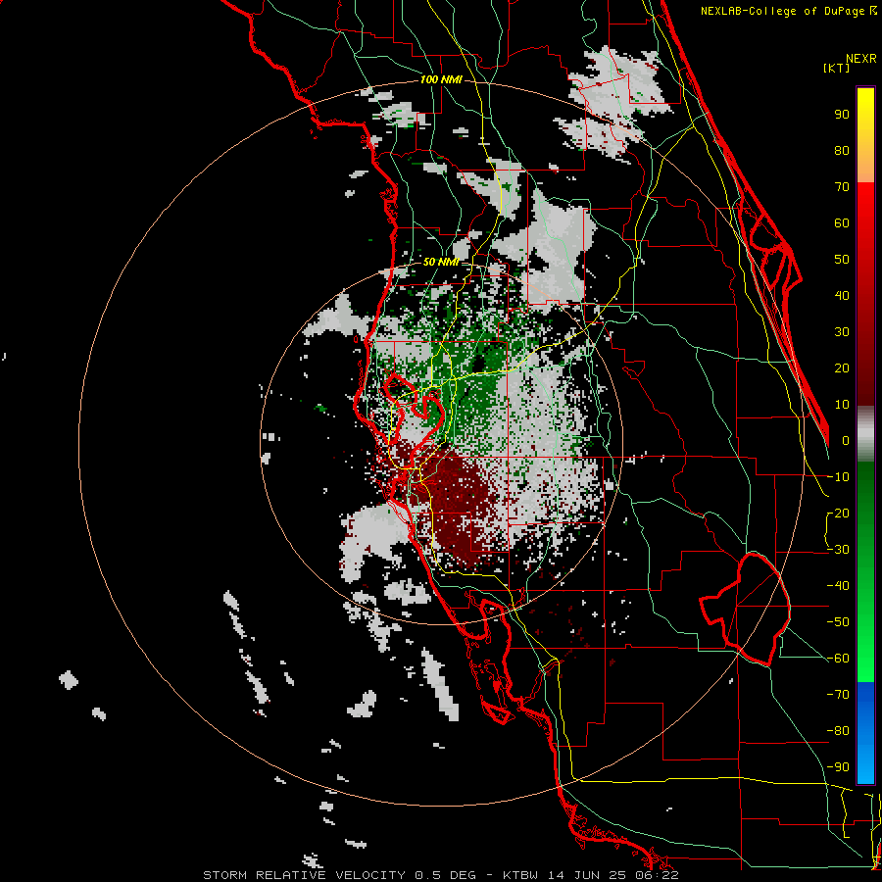This screenshot has width=882, height=882.
Task: Select the 80 value on velocity scale
Action: [x=842, y=151]
